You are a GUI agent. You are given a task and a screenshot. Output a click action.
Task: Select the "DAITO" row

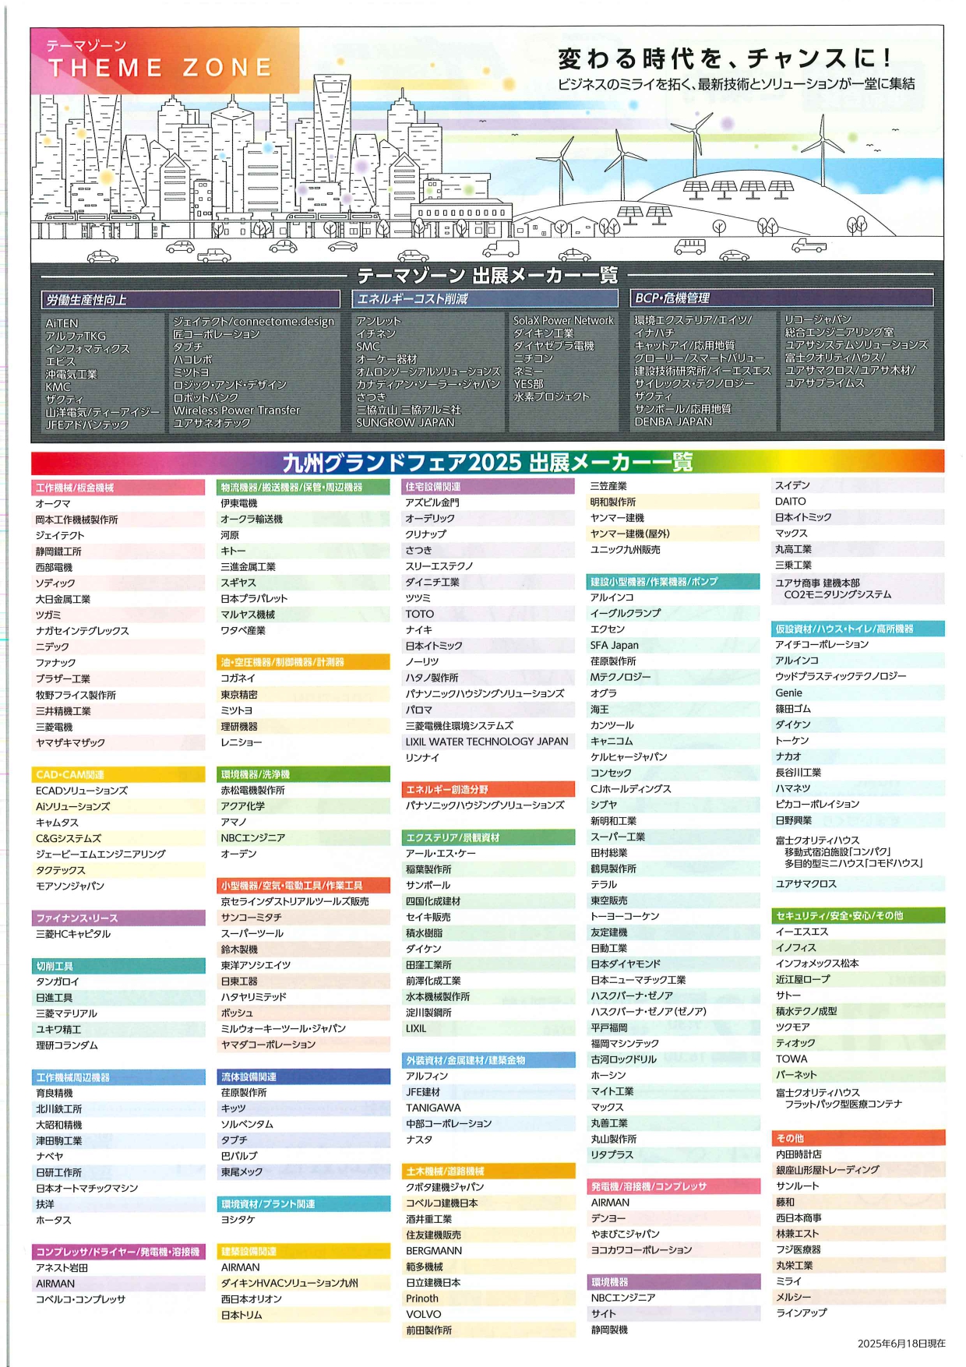coord(858,502)
